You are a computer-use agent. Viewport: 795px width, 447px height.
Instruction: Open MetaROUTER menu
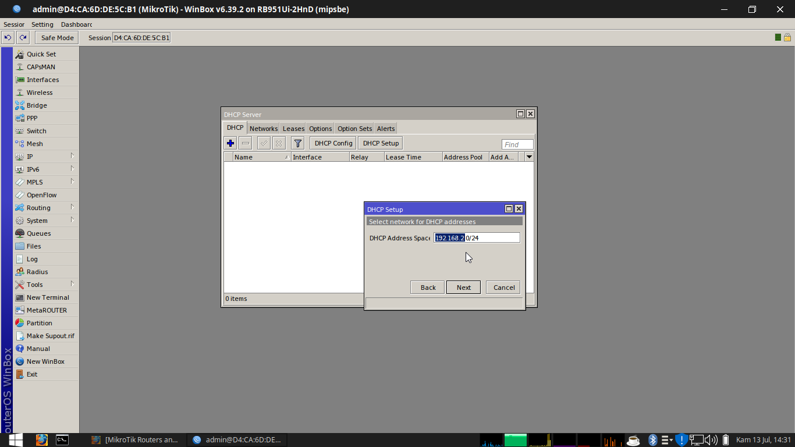coord(46,310)
